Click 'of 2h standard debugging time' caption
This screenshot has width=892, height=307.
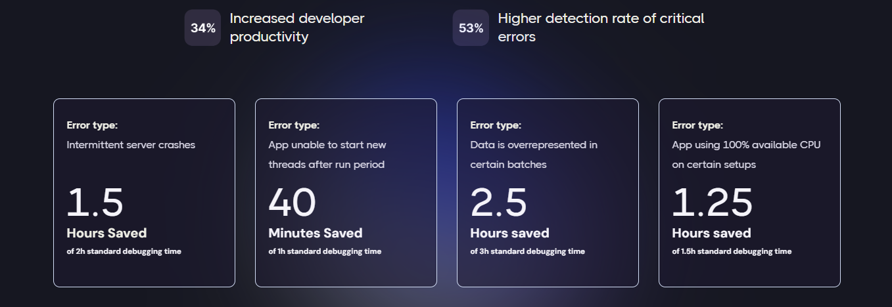pyautogui.click(x=124, y=251)
